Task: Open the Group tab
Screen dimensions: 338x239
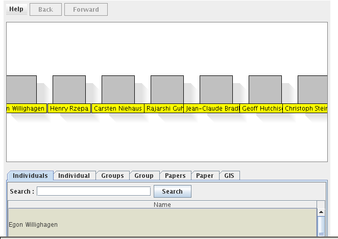Action: pyautogui.click(x=144, y=176)
